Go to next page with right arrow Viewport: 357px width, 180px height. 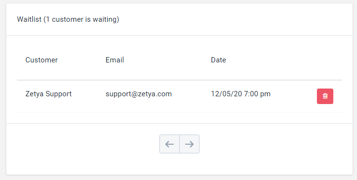tap(189, 144)
